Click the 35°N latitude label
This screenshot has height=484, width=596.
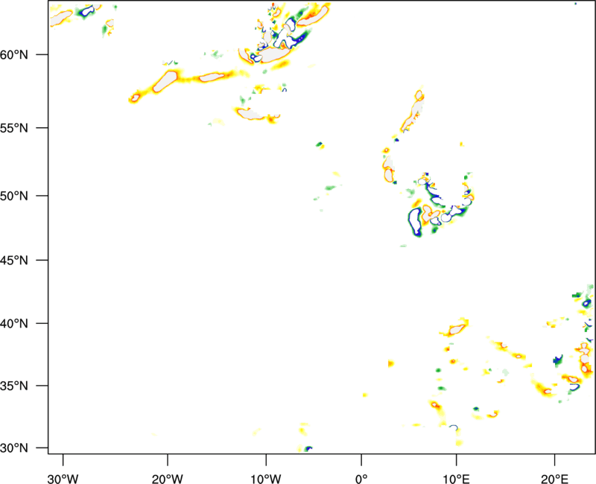coord(14,386)
